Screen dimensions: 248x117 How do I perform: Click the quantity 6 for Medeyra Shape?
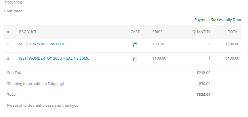click(x=209, y=44)
